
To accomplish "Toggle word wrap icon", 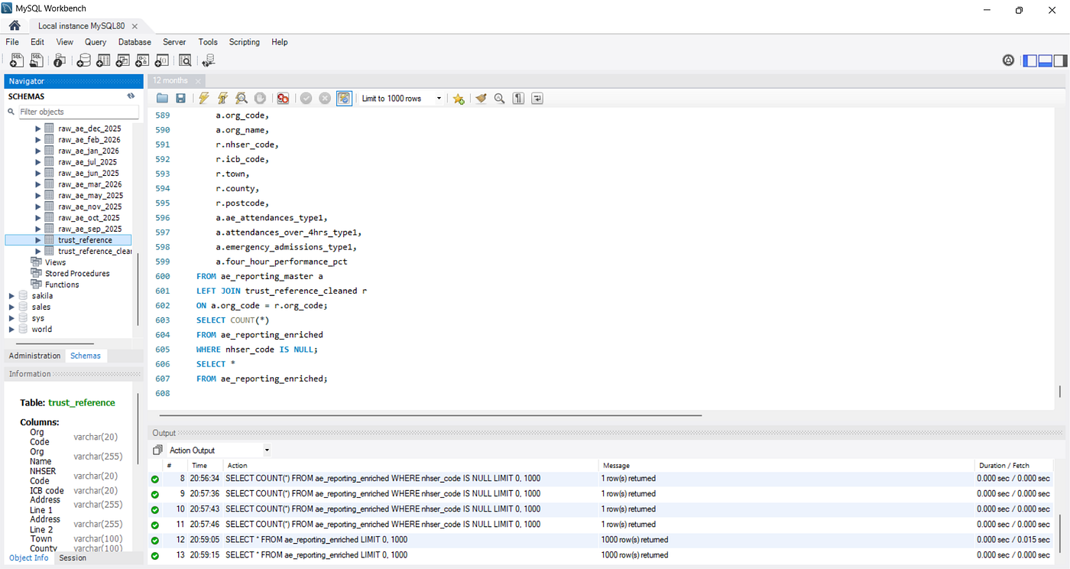I will [x=537, y=99].
